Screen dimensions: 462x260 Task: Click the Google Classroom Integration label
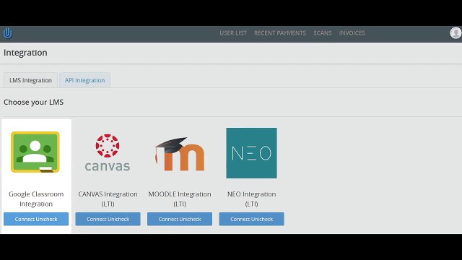36,199
